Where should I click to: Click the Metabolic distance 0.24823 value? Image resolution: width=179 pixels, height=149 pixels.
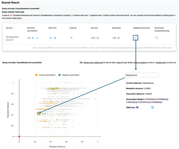[x=147, y=89]
